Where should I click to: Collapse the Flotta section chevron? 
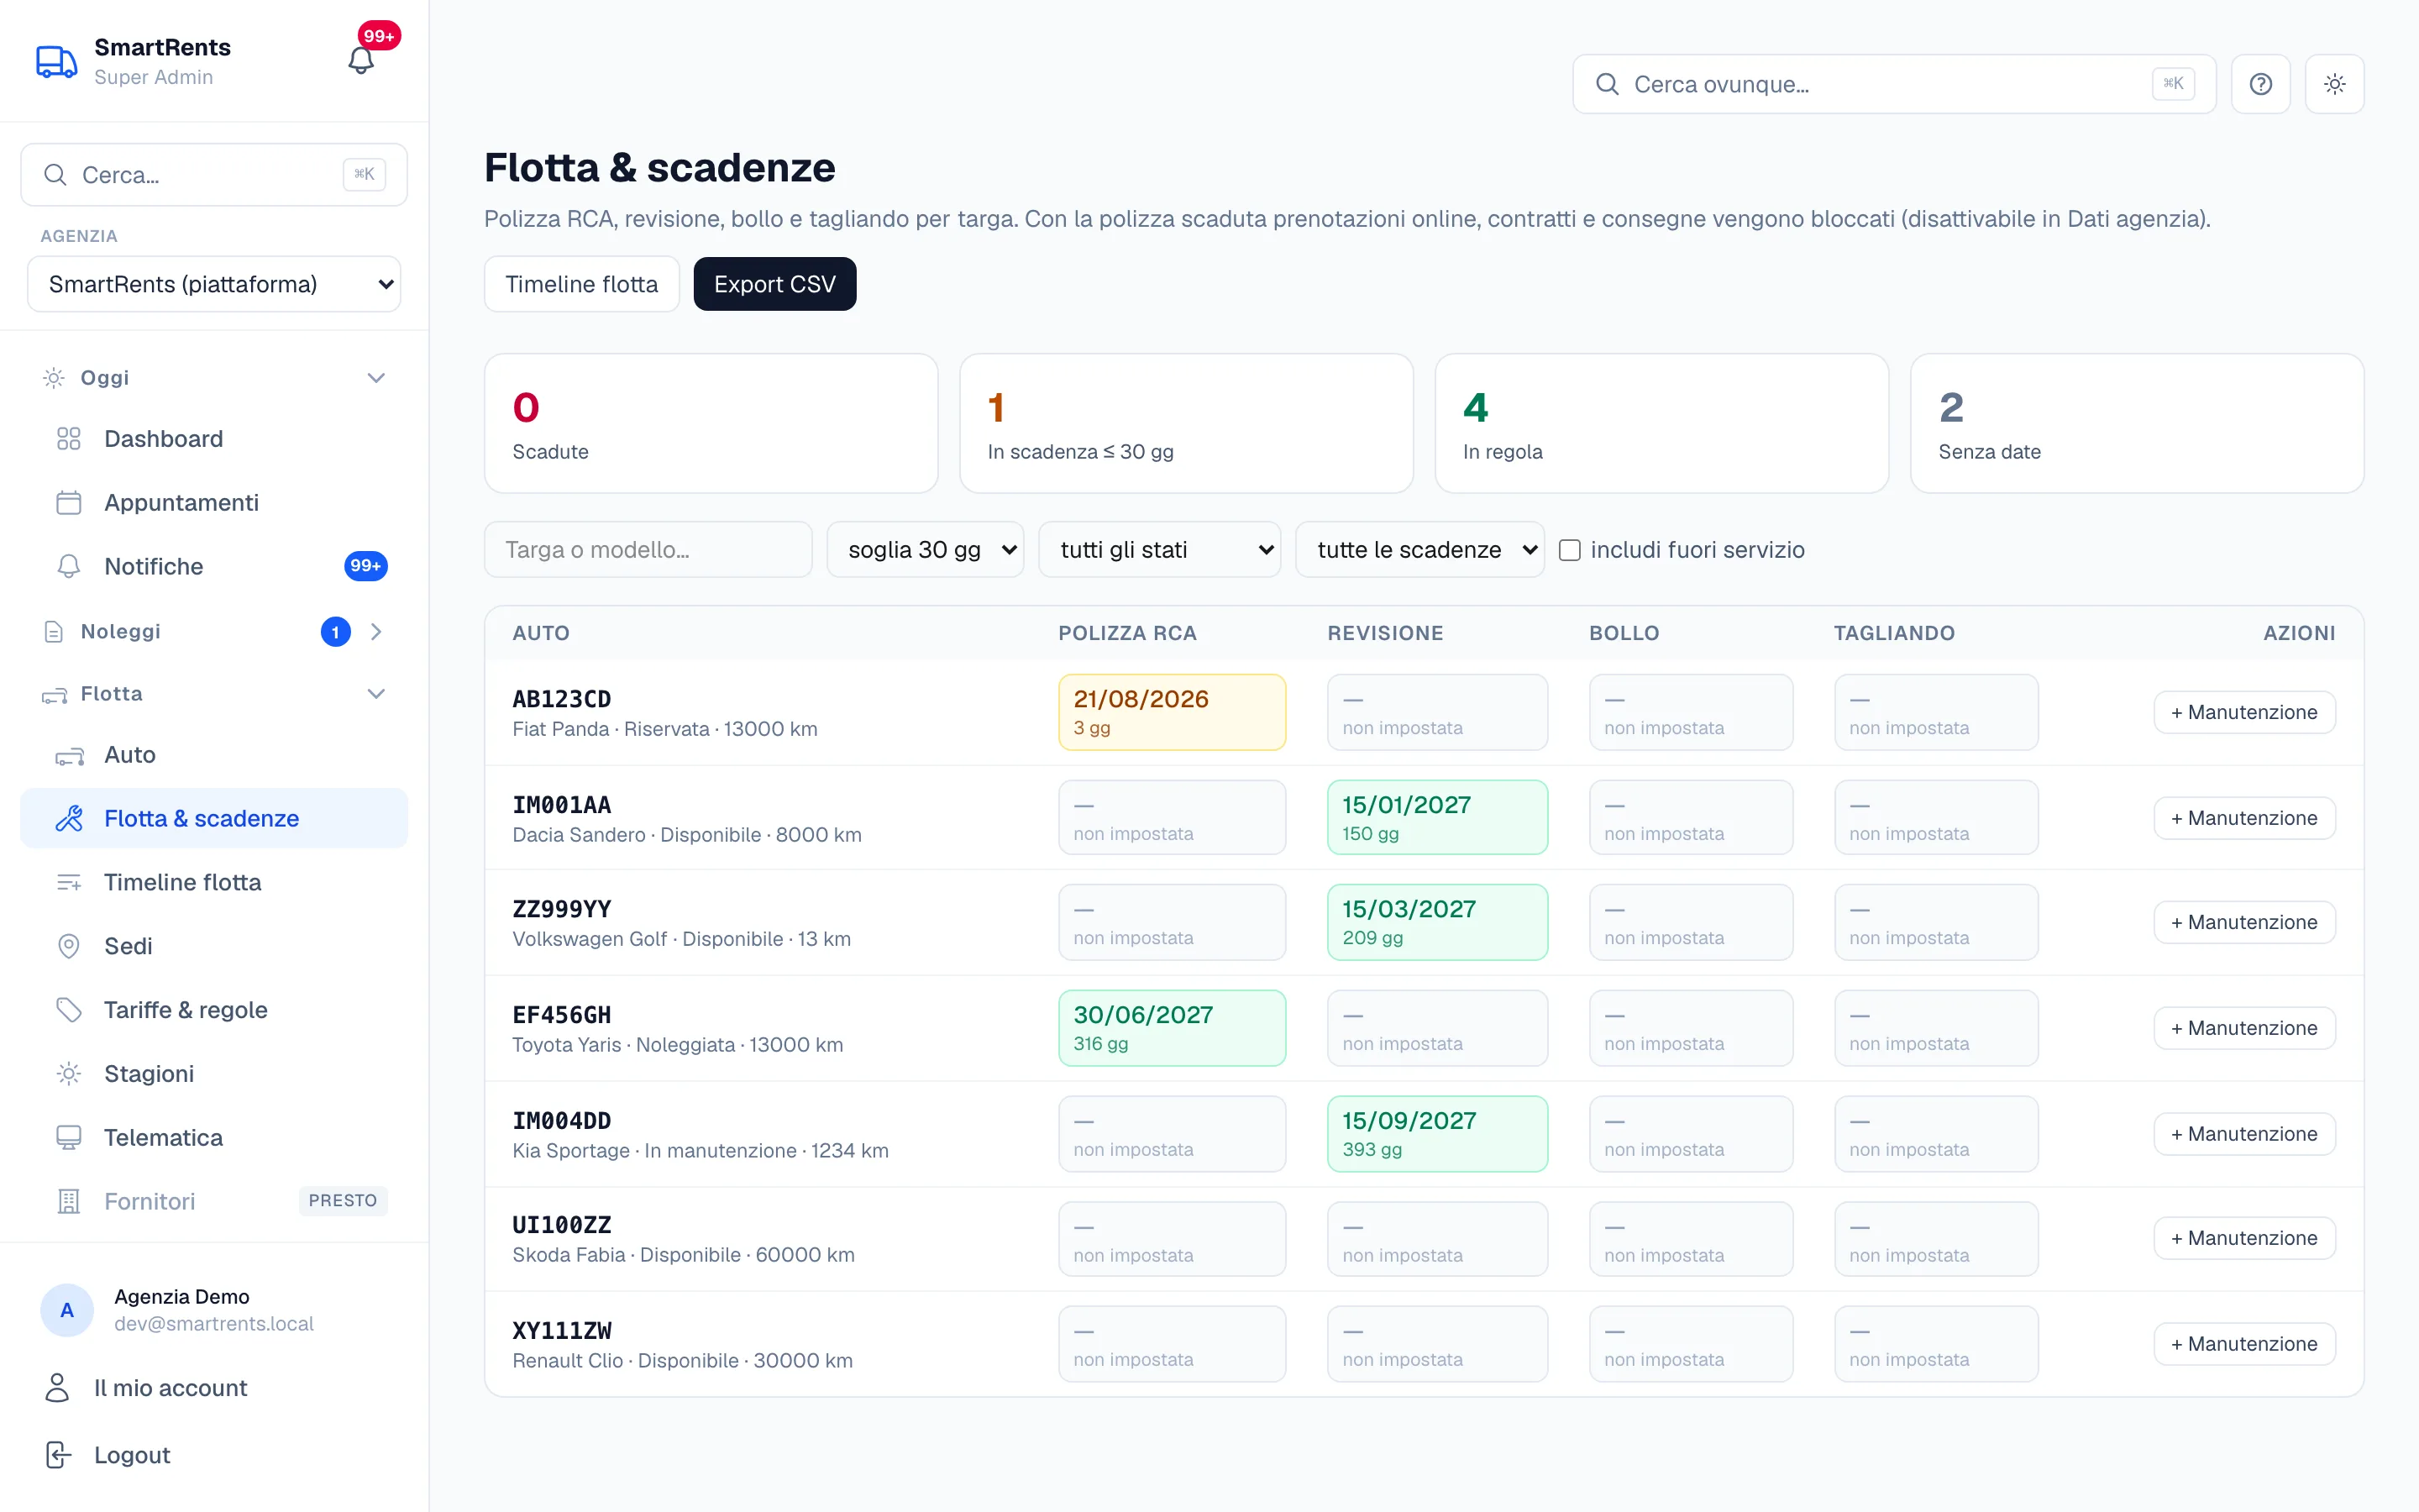375,694
